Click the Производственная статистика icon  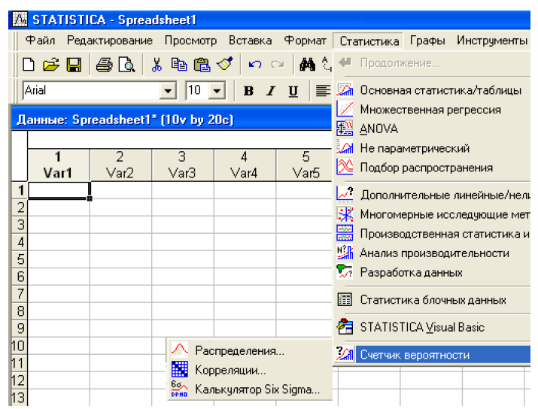click(345, 234)
